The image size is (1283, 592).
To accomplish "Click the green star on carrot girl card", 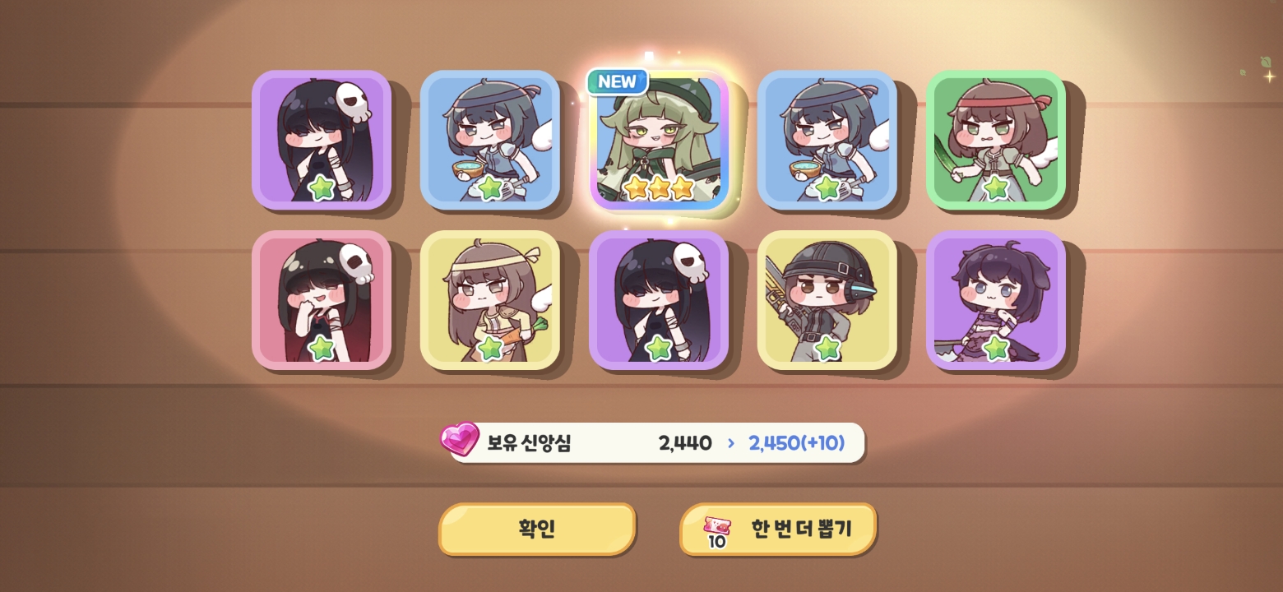I will click(490, 349).
